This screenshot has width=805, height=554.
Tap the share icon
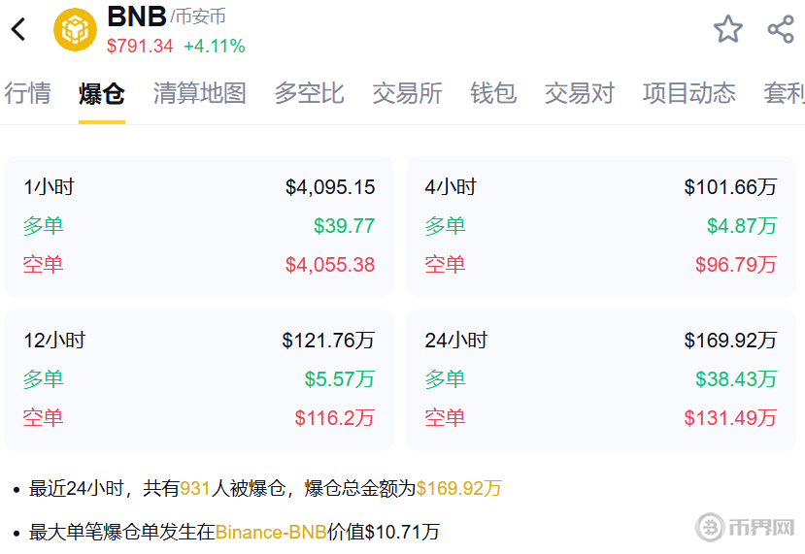pyautogui.click(x=781, y=29)
